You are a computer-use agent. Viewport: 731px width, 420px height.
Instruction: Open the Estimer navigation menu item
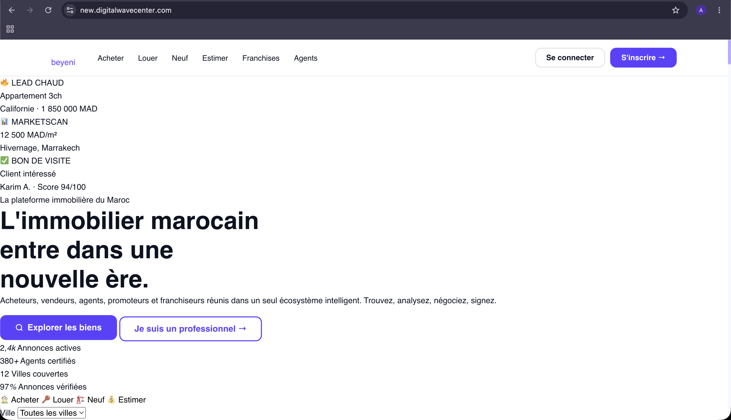click(215, 58)
